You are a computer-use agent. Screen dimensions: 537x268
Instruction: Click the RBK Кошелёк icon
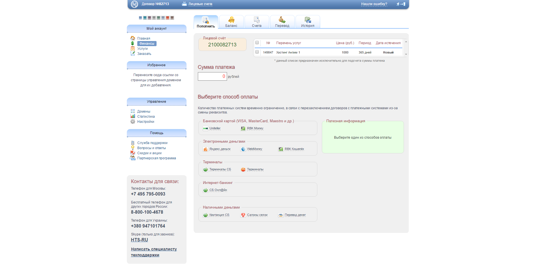coord(281,149)
